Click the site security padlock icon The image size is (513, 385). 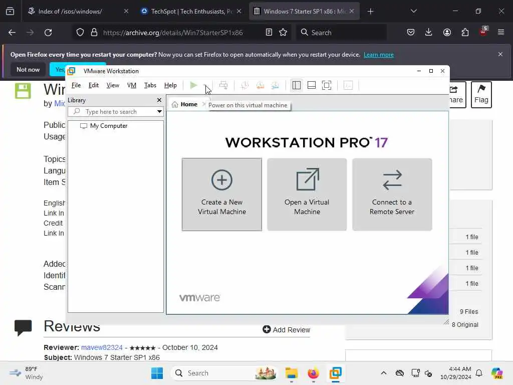pos(94,33)
